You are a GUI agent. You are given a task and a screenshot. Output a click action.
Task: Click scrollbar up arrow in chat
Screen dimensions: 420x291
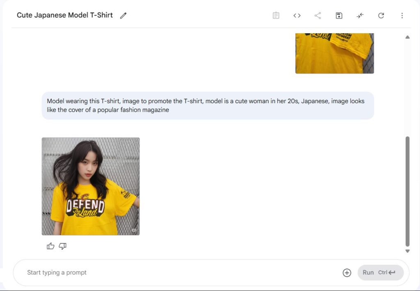pyautogui.click(x=407, y=37)
